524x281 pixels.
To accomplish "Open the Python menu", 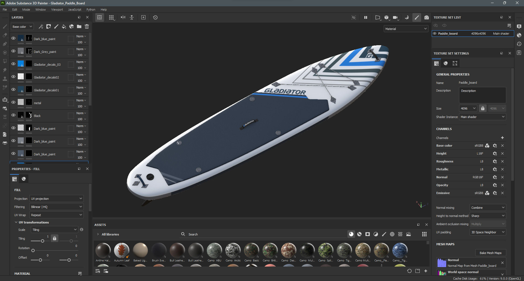I will (x=91, y=10).
